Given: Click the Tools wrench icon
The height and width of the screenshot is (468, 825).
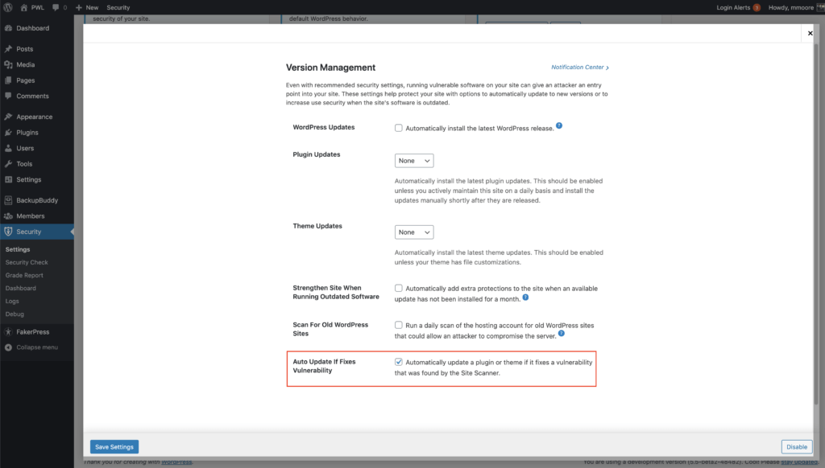Looking at the screenshot, I should click(x=8, y=164).
